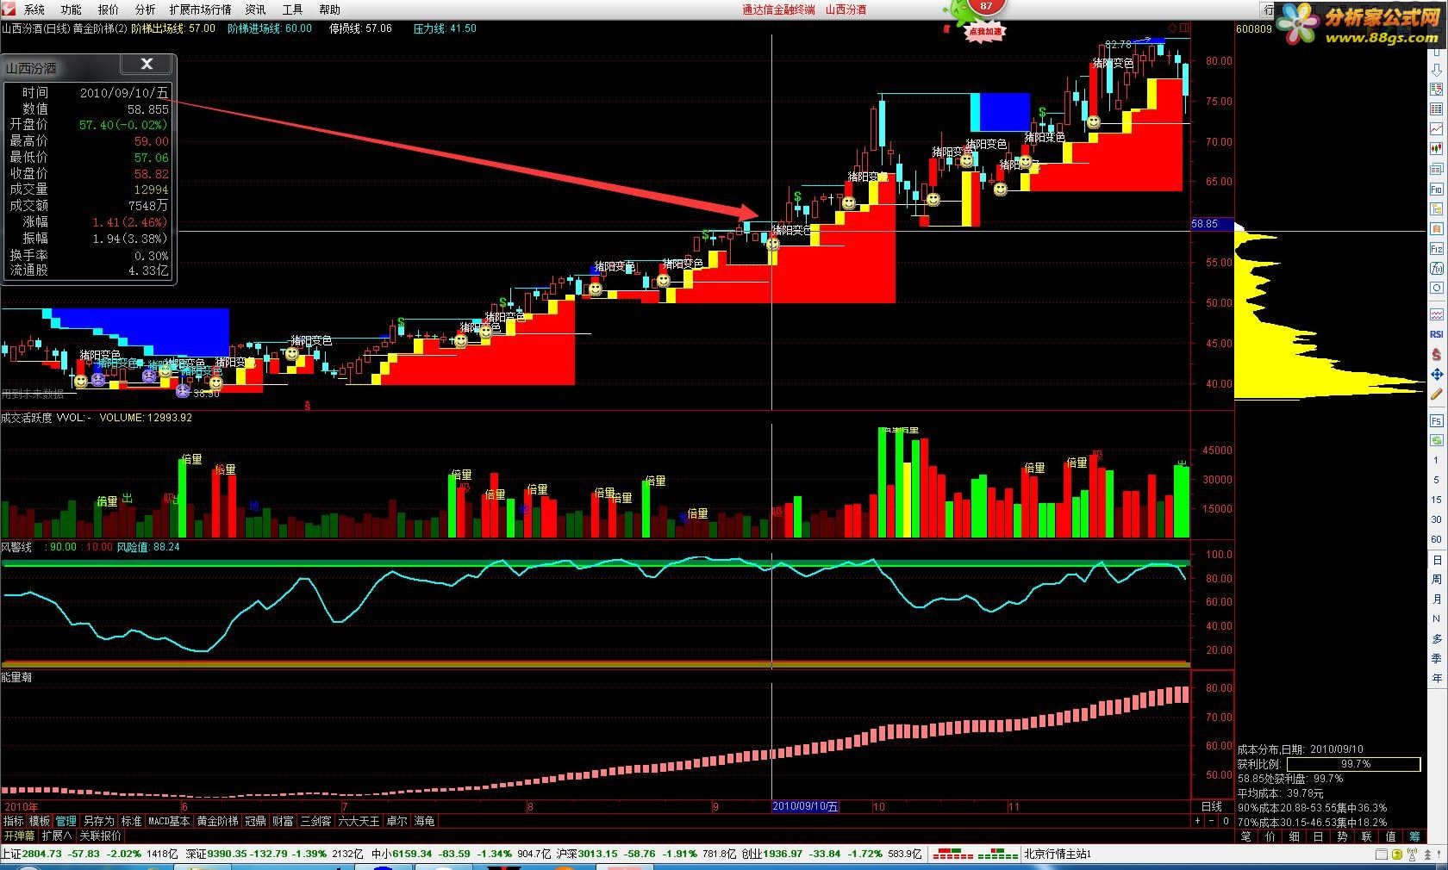The width and height of the screenshot is (1448, 870).
Task: Select the weekly 周 period
Action: pos(1436,580)
